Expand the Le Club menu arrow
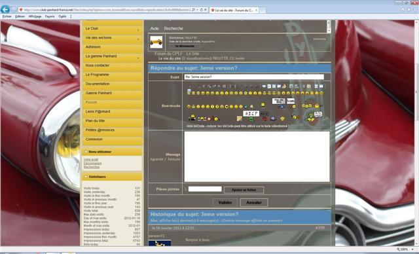The image size is (419, 254). tap(138, 30)
